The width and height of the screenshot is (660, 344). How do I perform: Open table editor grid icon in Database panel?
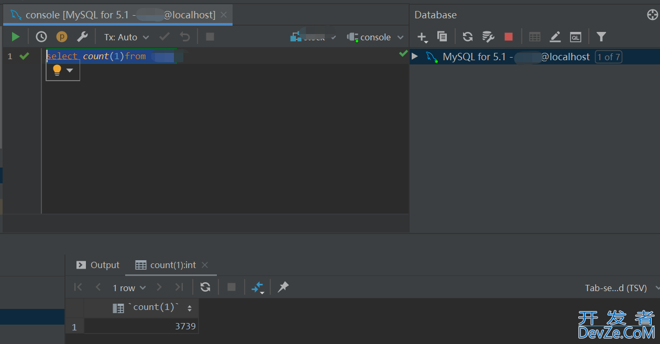[x=535, y=37]
